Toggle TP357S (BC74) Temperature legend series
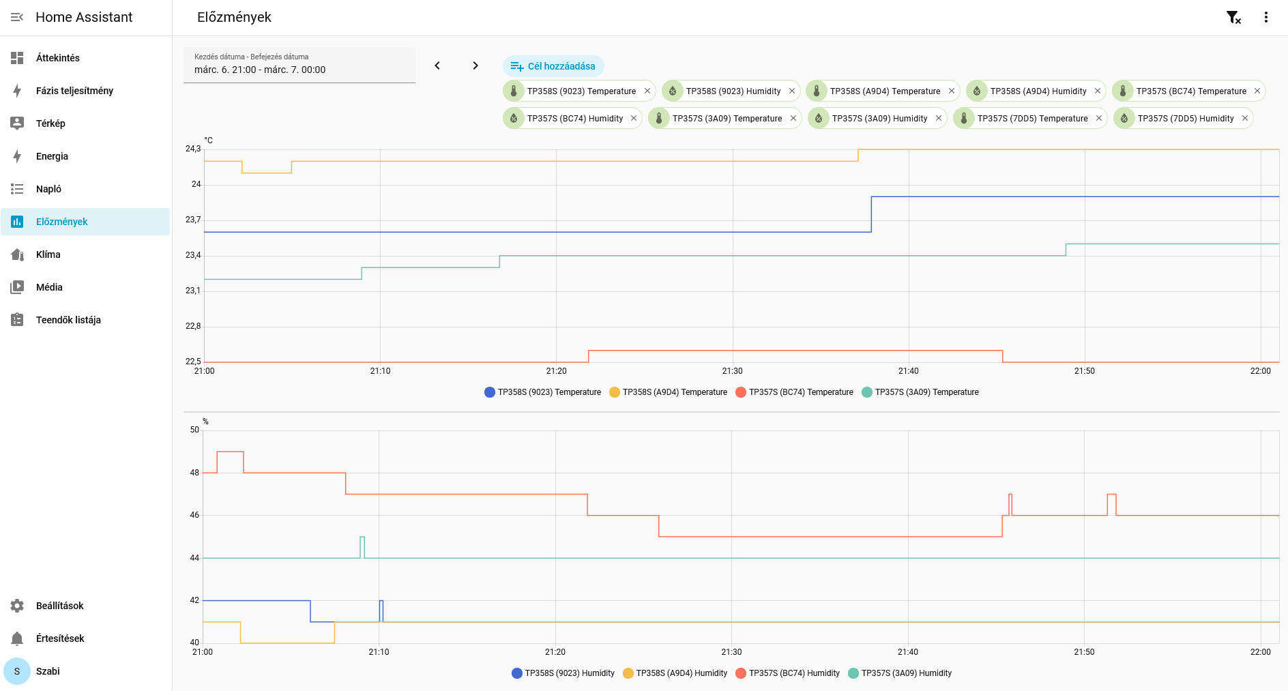Screen dimensions: 1288x691 click(795, 392)
